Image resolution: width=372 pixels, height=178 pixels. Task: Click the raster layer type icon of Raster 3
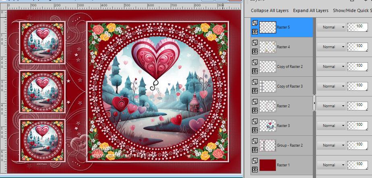tap(255, 121)
